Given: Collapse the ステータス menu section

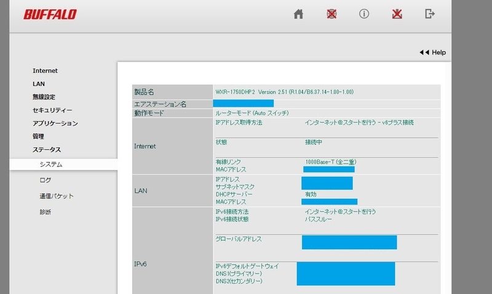Looking at the screenshot, I should coord(47,150).
